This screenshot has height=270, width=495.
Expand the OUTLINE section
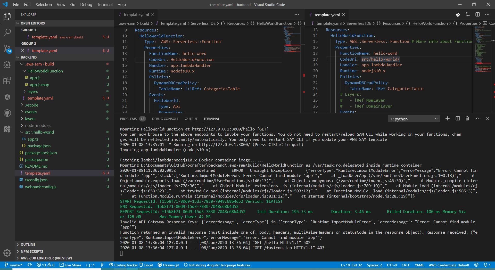click(28, 244)
